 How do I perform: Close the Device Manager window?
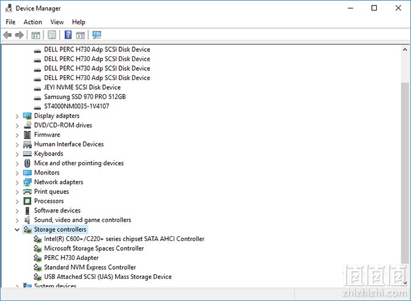pyautogui.click(x=398, y=9)
